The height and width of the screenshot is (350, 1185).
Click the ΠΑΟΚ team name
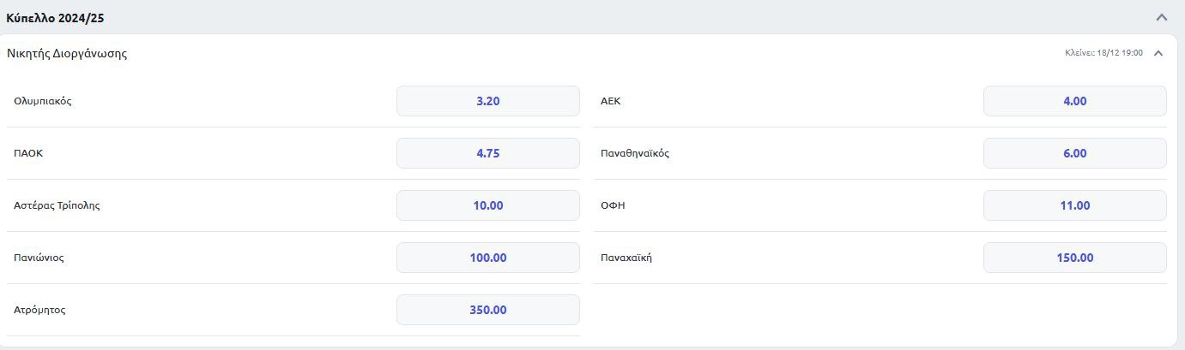pyautogui.click(x=28, y=153)
